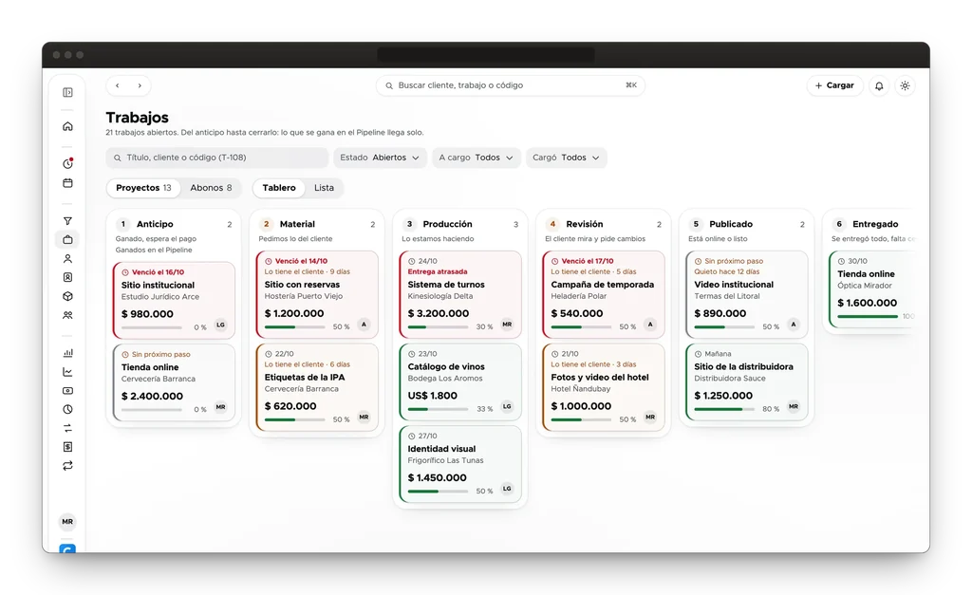Open the line chart icon in sidebar
Viewport: 972px width, 595px height.
[67, 372]
